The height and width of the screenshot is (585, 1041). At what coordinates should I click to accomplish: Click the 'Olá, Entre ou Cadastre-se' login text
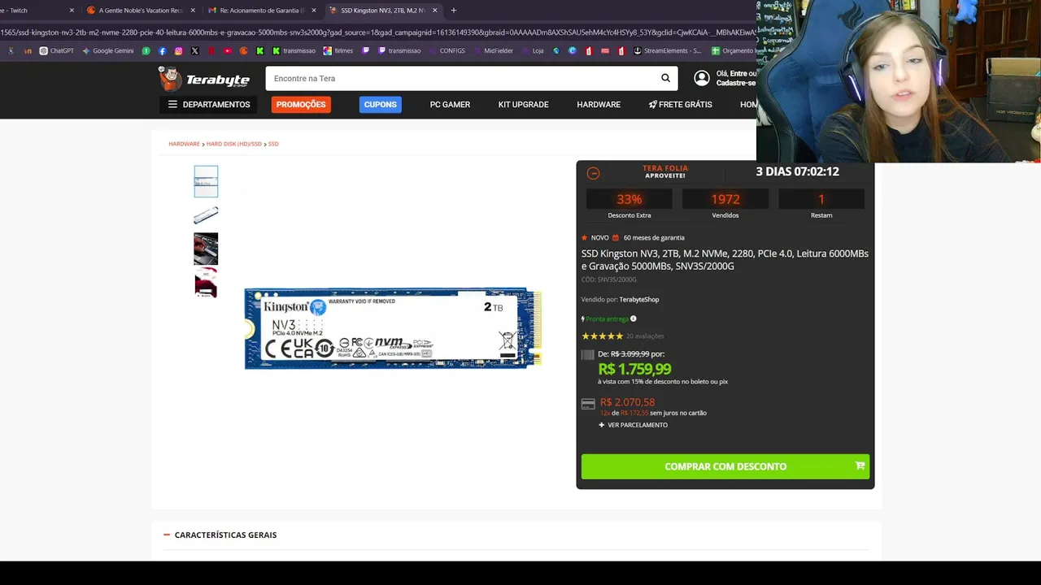tap(736, 78)
